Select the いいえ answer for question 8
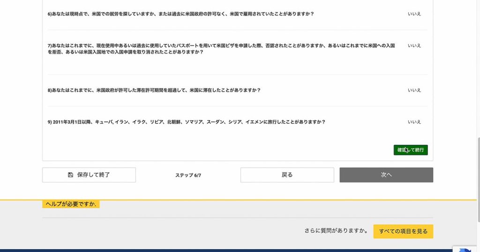The image size is (480, 252). 414,90
